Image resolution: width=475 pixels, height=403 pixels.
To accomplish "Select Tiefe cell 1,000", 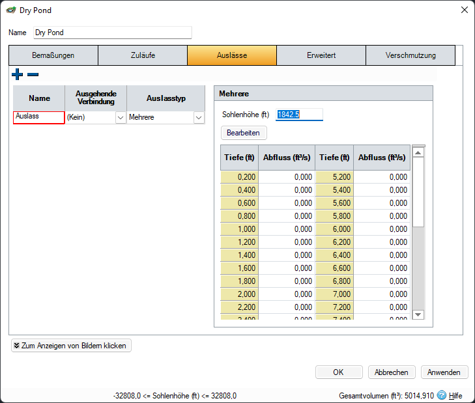I will [x=239, y=229].
